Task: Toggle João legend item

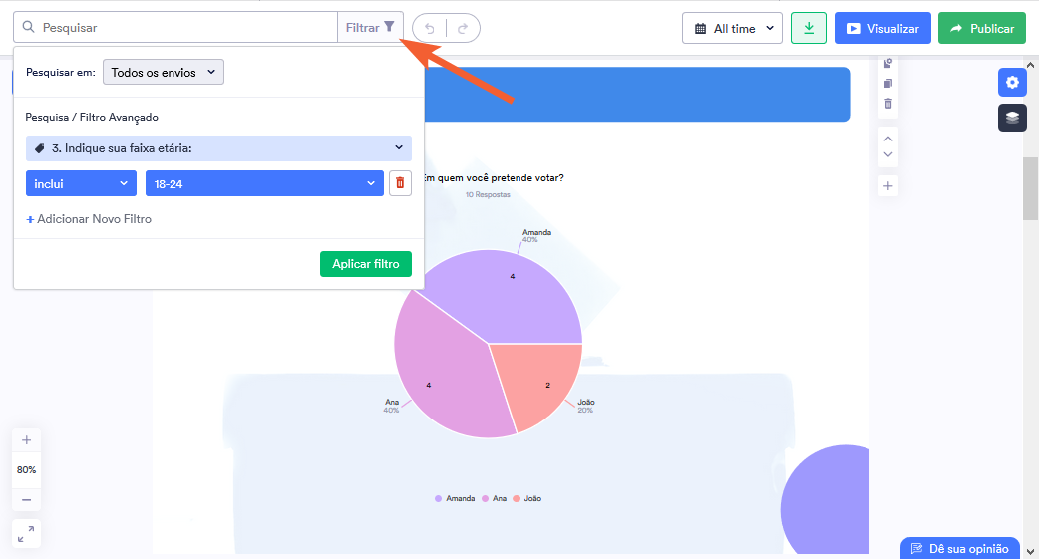Action: click(527, 499)
